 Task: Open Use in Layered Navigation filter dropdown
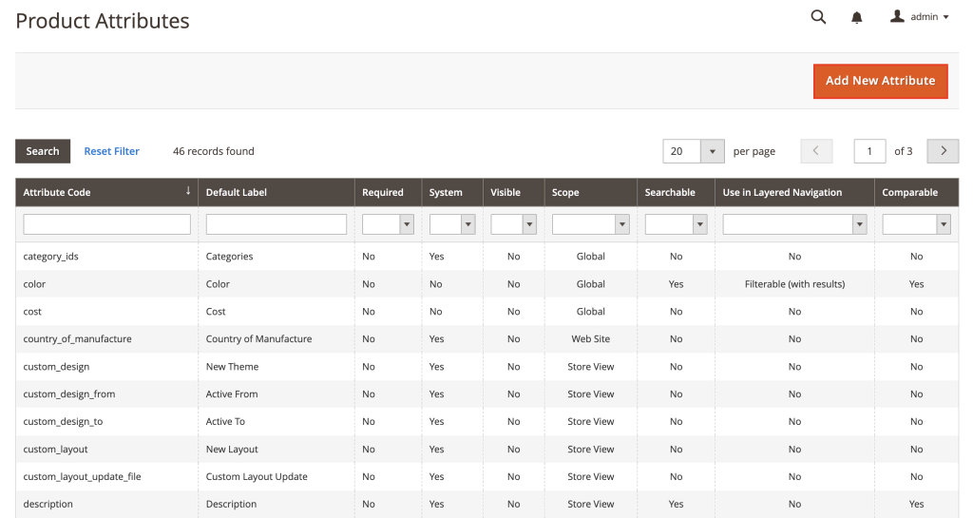(794, 224)
